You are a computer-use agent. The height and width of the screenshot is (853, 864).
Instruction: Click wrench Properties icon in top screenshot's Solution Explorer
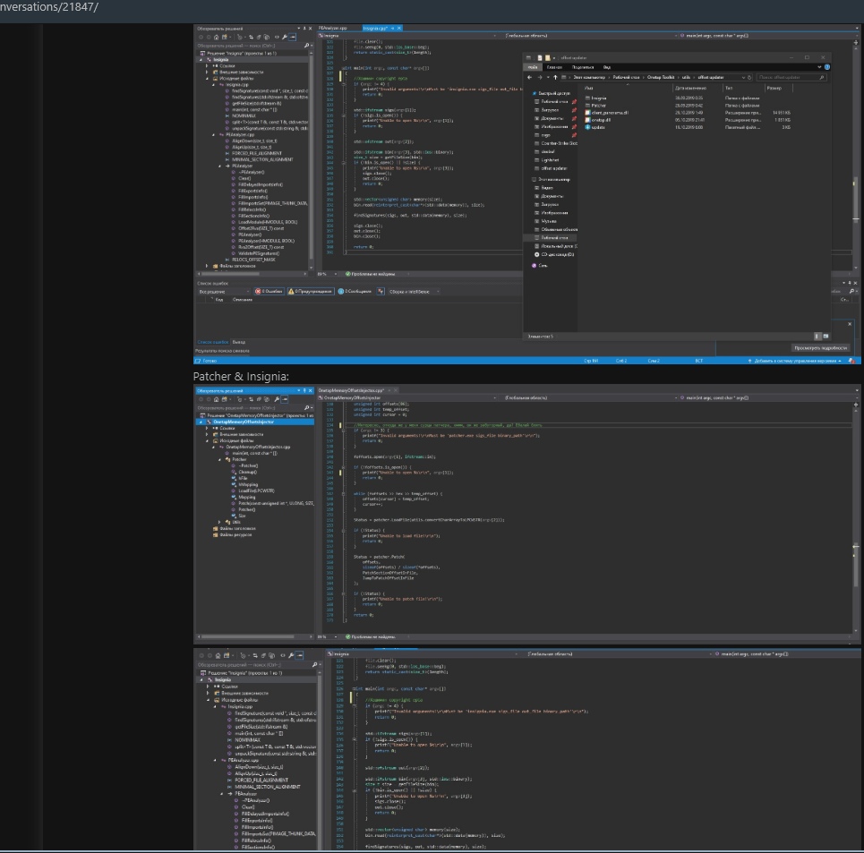click(x=285, y=38)
